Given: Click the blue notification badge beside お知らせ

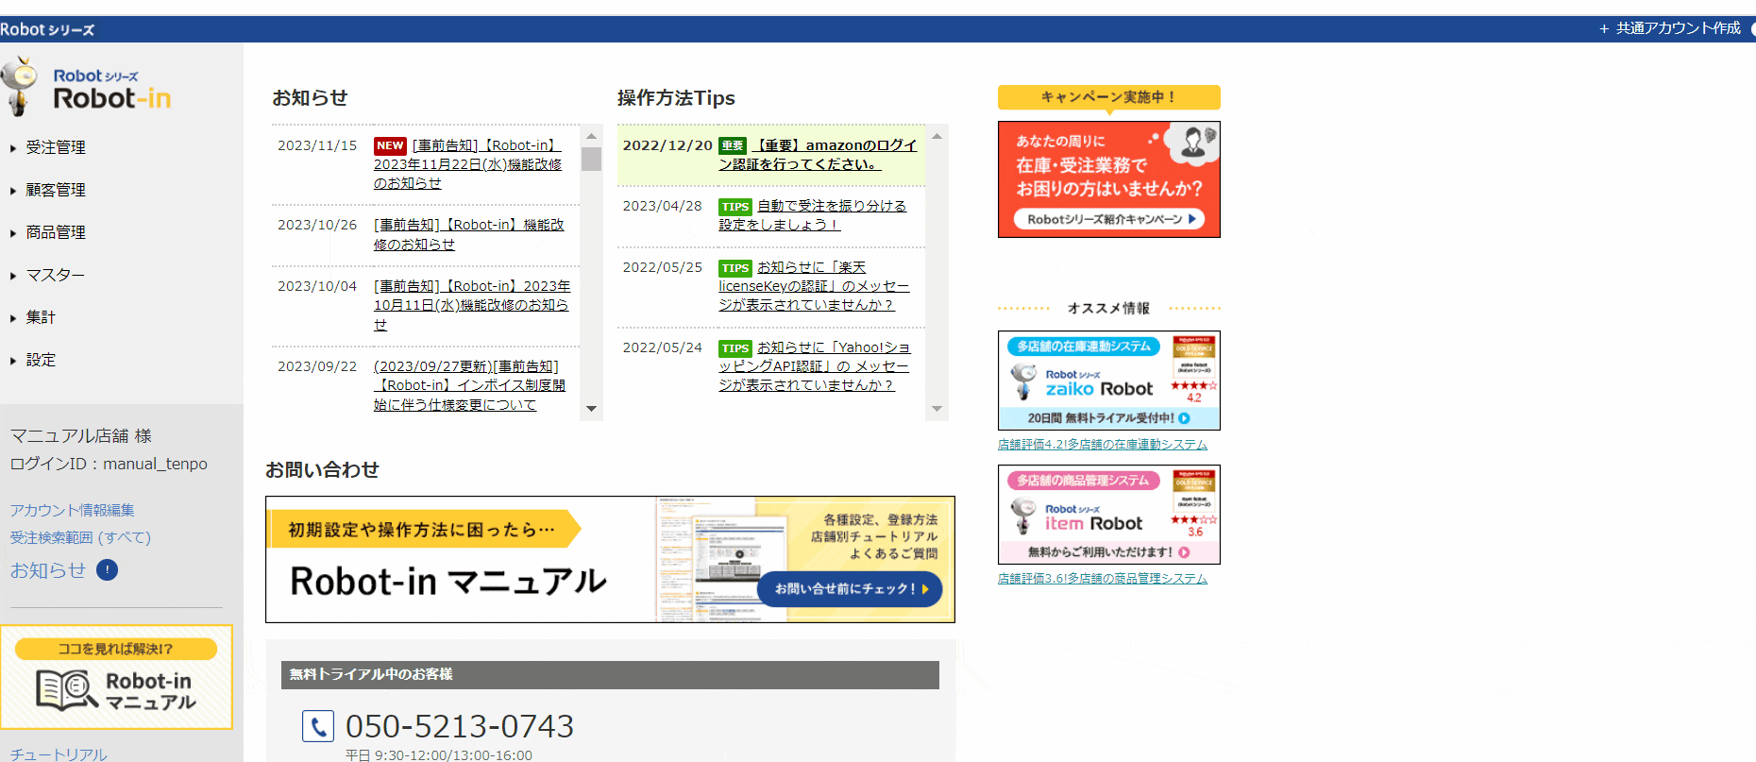Looking at the screenshot, I should click(x=108, y=570).
